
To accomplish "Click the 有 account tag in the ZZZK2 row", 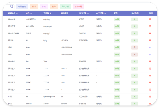I will [135, 82].
